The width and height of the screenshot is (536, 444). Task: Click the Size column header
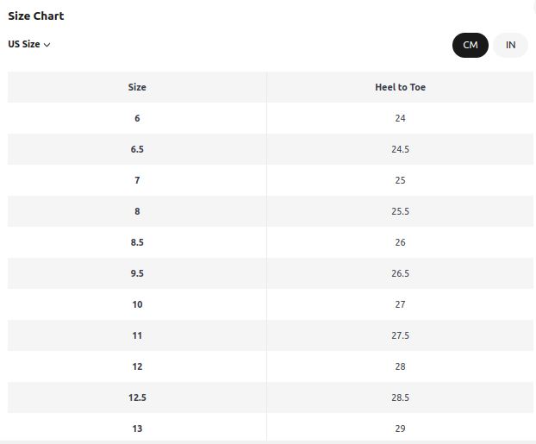(137, 87)
